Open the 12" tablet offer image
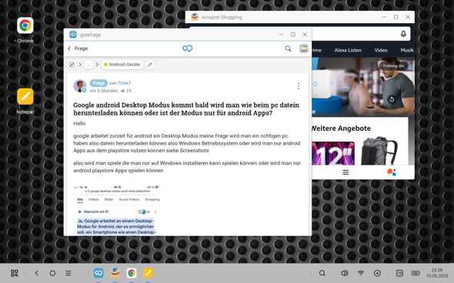 click(333, 153)
